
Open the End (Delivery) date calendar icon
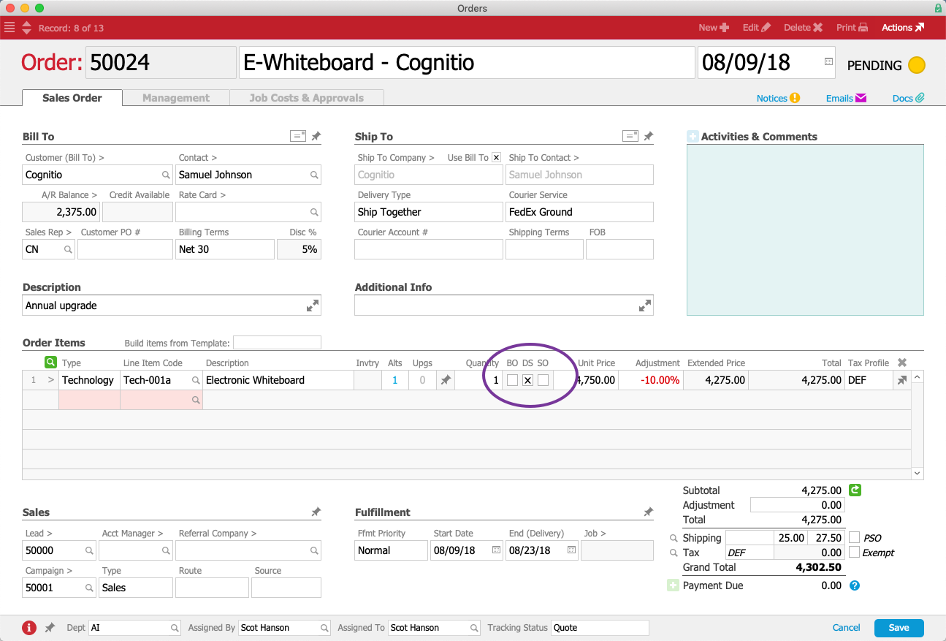571,550
